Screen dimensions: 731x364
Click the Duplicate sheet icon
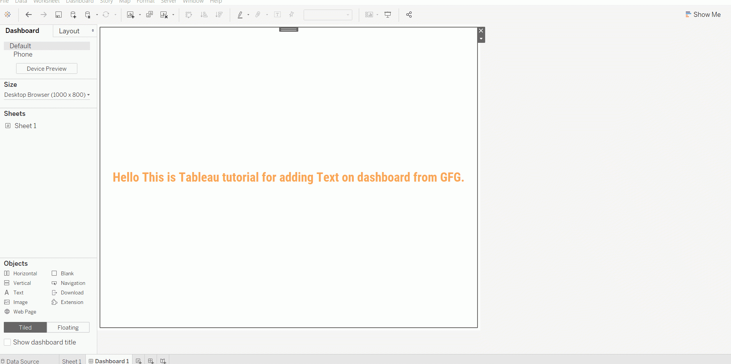pyautogui.click(x=149, y=15)
